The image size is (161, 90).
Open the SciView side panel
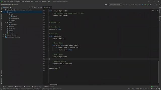(160, 18)
